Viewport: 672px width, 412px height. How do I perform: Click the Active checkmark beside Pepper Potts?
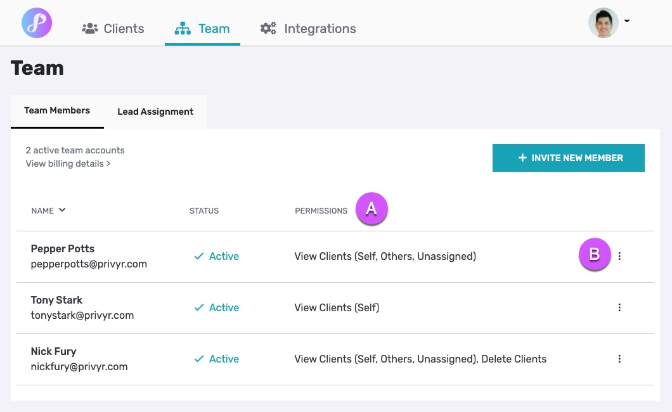pyautogui.click(x=198, y=256)
